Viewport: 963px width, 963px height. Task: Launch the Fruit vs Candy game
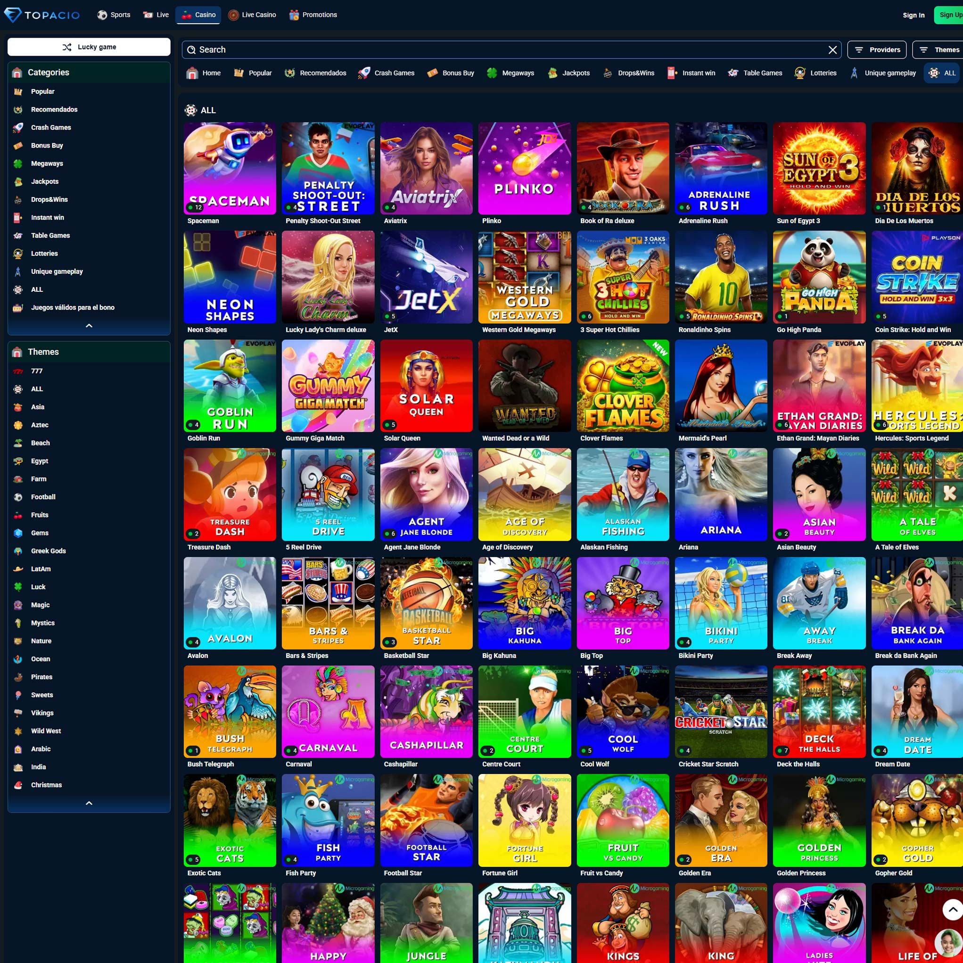623,821
